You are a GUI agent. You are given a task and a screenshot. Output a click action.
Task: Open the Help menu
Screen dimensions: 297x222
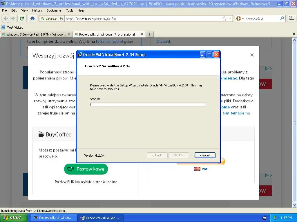coord(81,10)
